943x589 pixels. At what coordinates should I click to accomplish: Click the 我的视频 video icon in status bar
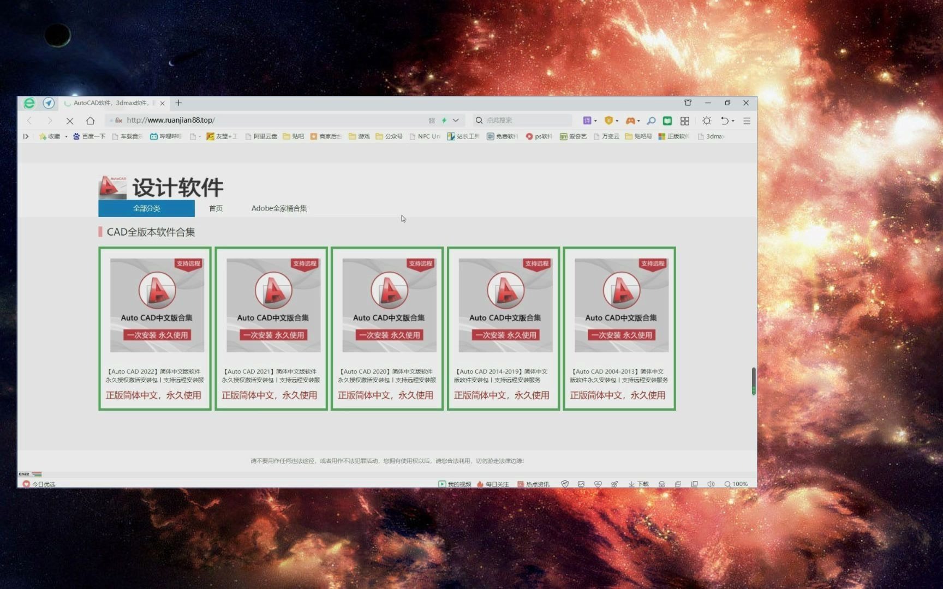(454, 484)
